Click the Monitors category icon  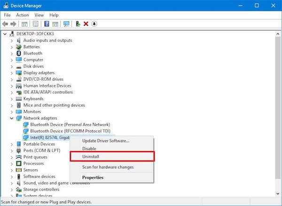point(19,112)
